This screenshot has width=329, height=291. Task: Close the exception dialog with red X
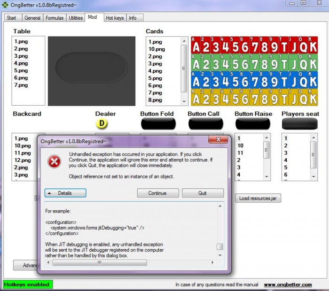(x=218, y=139)
